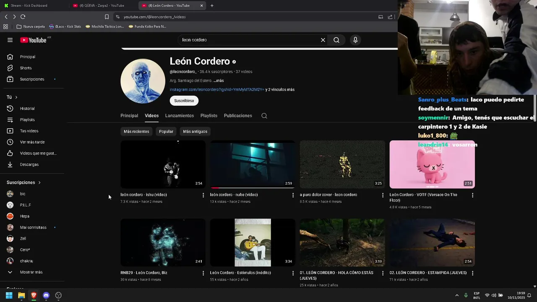Open the 0Laco - Kick Stats bookmark

pos(65,26)
